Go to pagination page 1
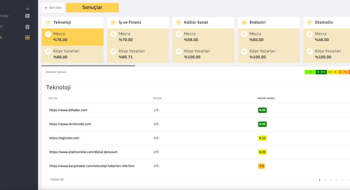Screen dimensions: 350x190 click(x=320, y=180)
